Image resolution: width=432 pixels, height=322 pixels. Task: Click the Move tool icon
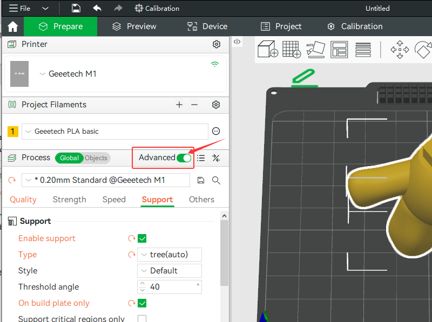[400, 49]
